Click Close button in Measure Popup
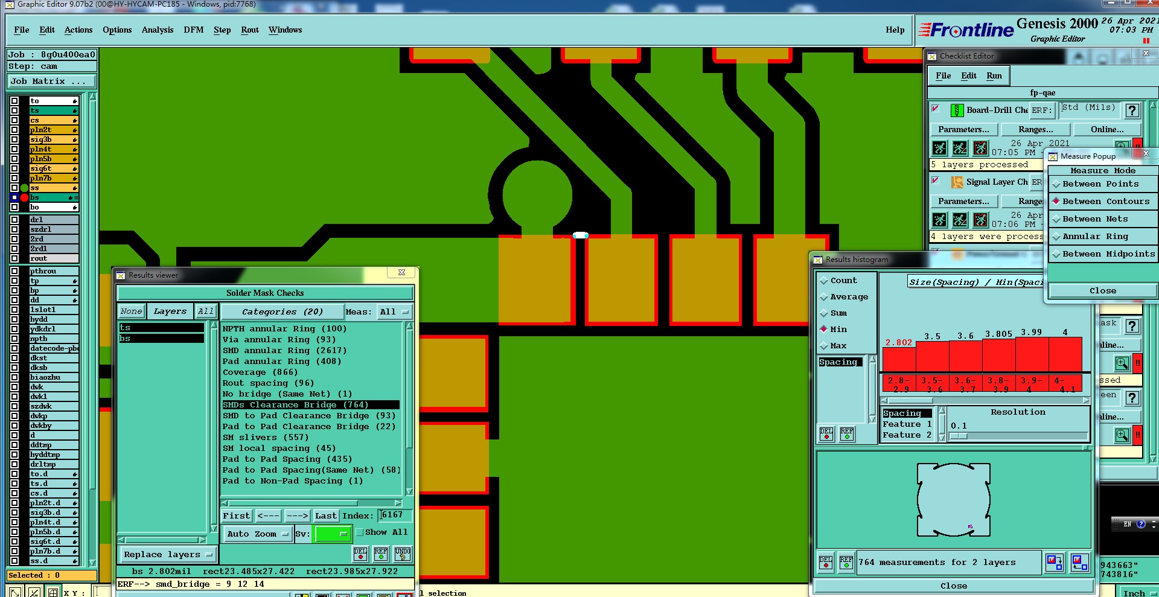 coord(1102,291)
